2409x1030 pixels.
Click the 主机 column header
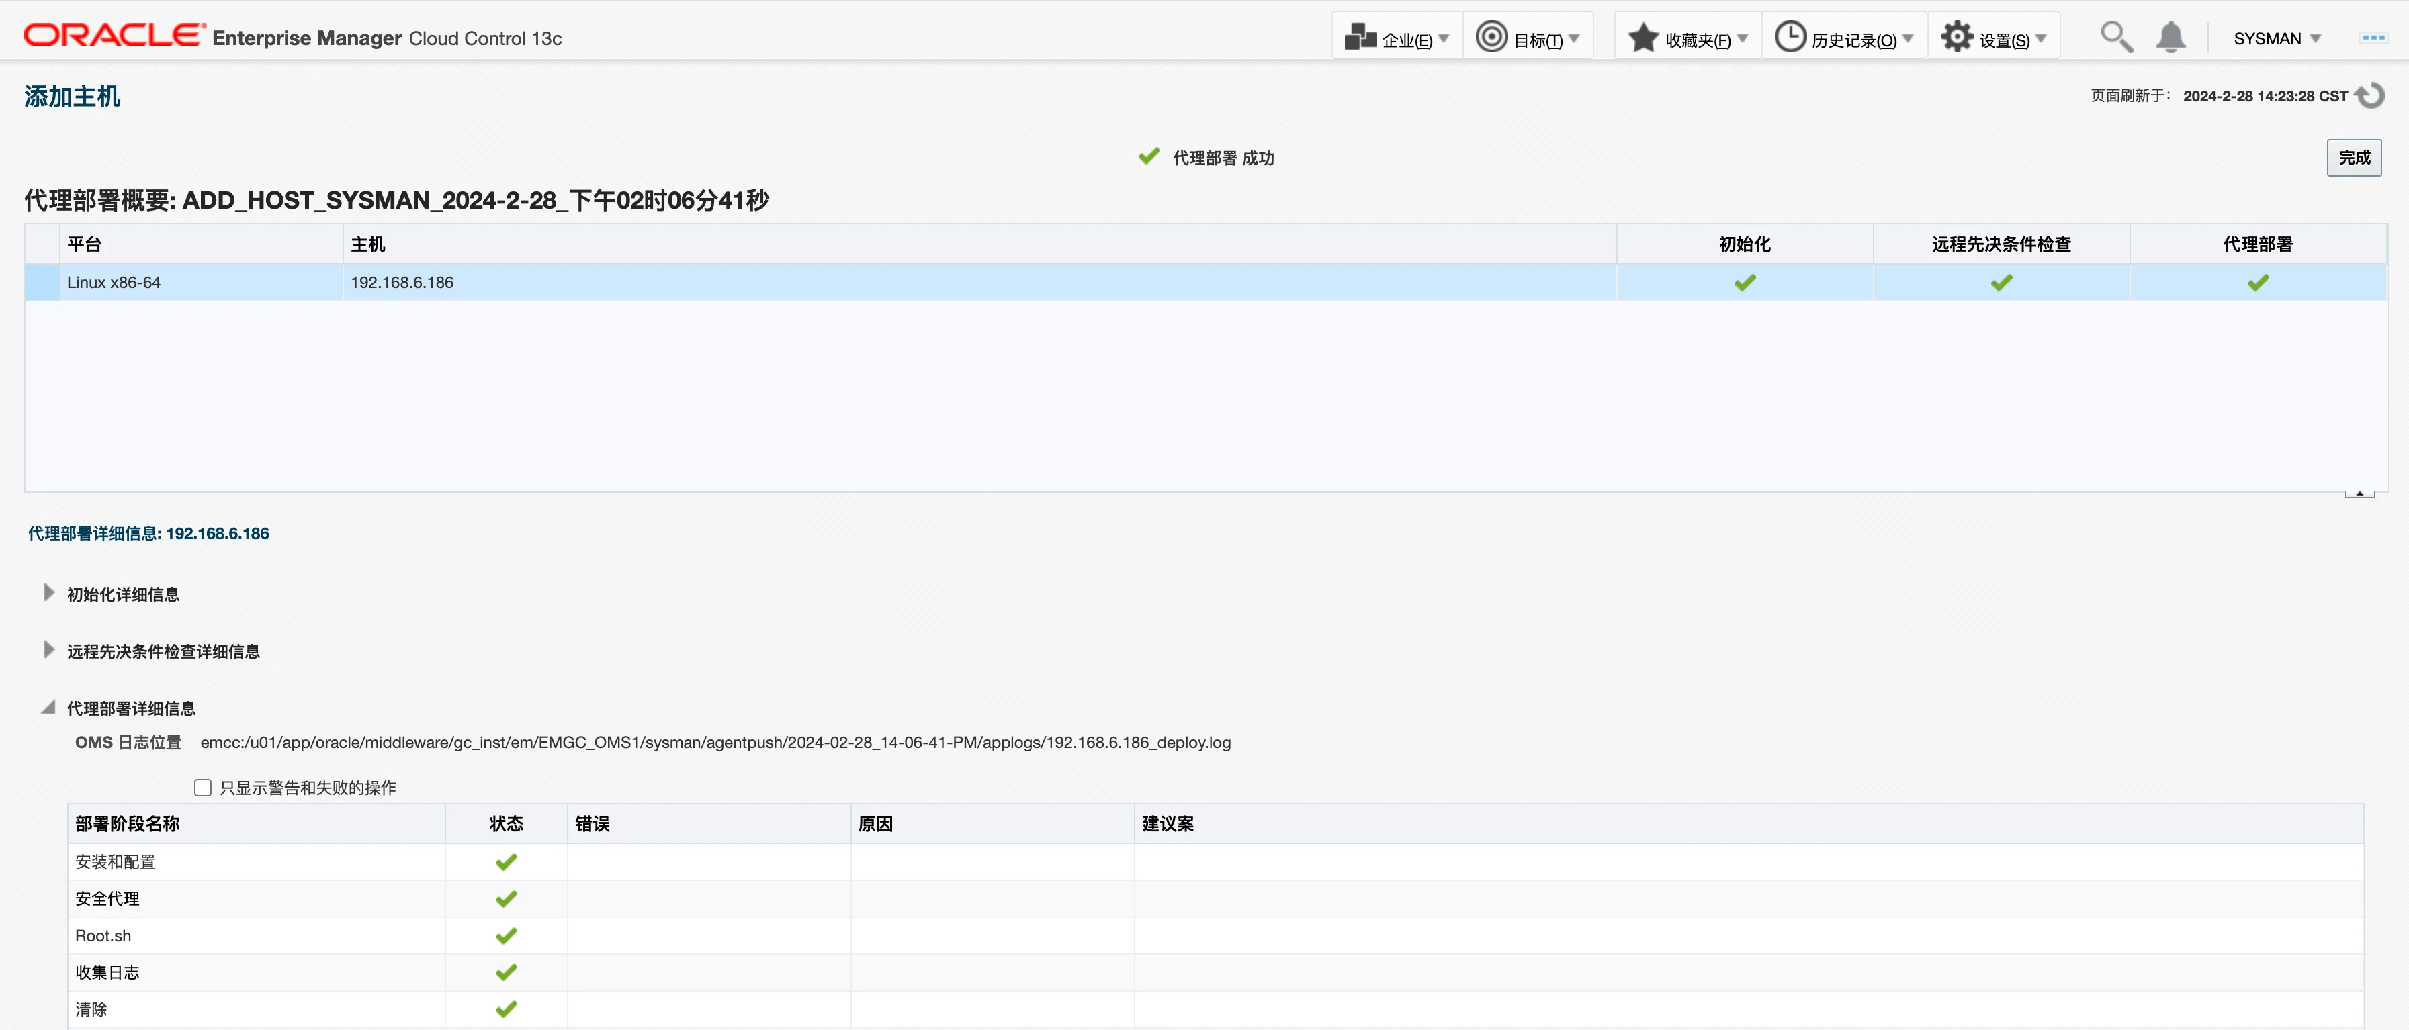pos(367,244)
